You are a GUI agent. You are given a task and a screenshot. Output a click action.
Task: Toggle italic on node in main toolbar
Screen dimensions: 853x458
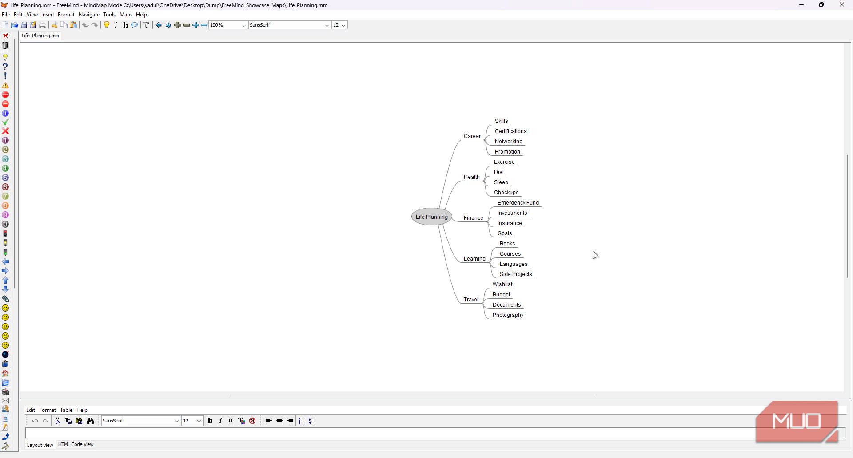(116, 25)
